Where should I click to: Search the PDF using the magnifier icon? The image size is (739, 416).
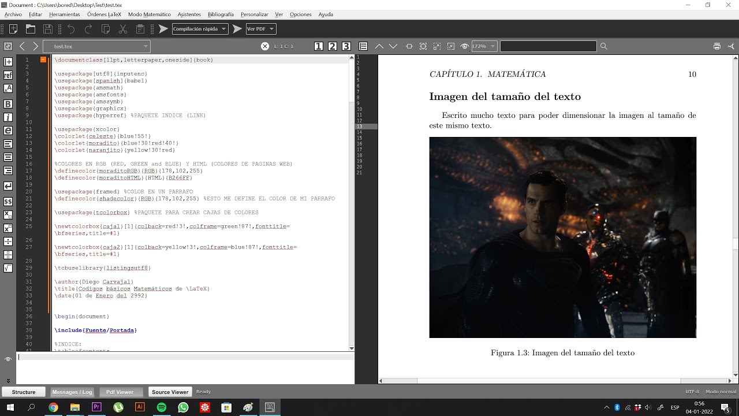pos(604,46)
